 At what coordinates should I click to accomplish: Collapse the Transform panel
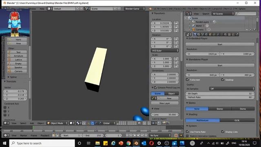[152, 13]
